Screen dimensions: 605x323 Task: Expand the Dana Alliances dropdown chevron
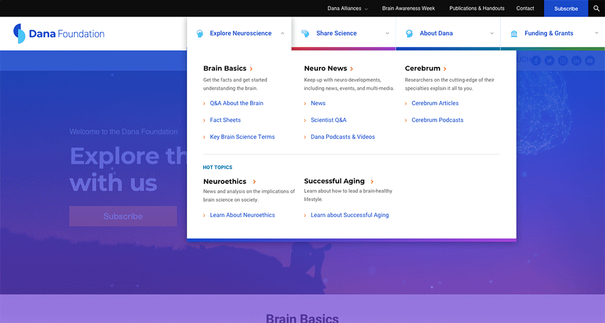coord(366,9)
